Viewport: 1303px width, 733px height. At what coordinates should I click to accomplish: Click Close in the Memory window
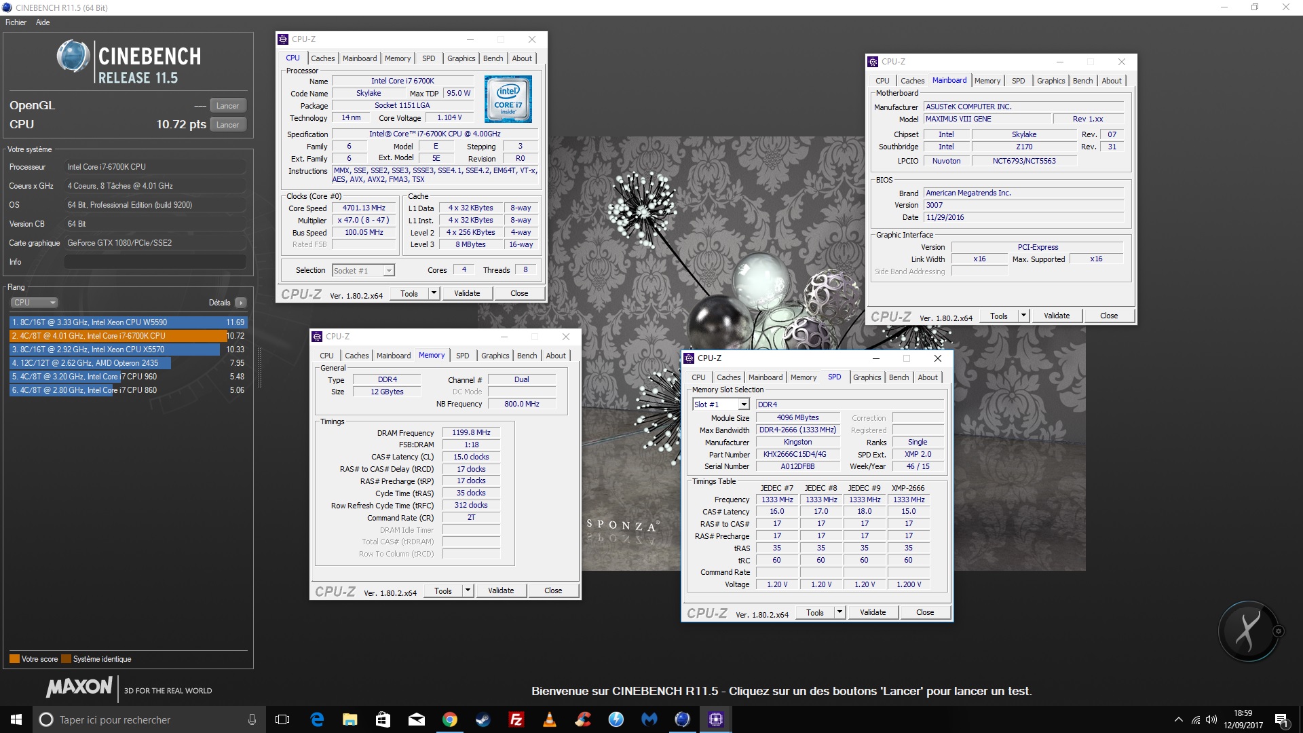pos(553,590)
